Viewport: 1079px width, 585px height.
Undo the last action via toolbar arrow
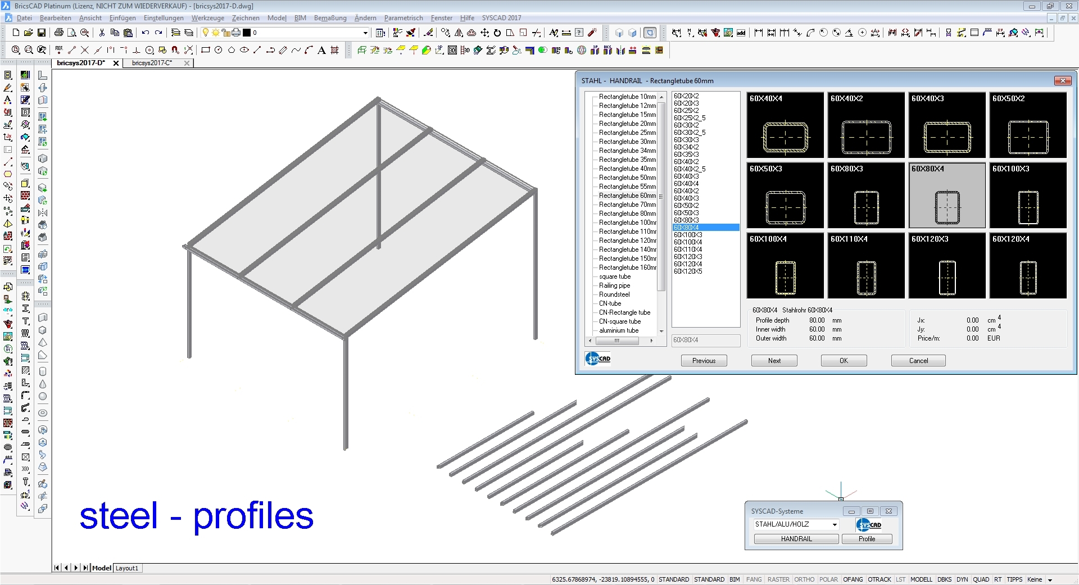tap(146, 33)
